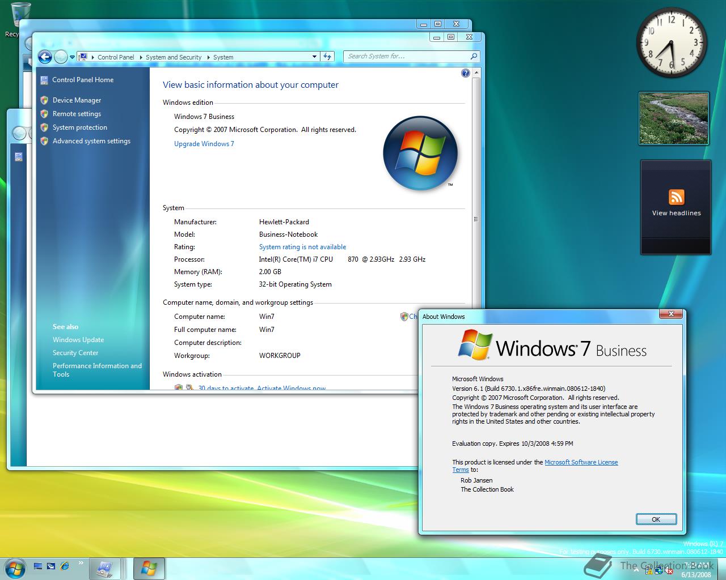Expand arrow after Control Panel breadcrumb
This screenshot has width=726, height=580.
click(141, 57)
